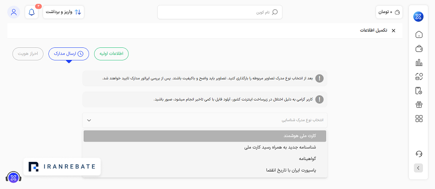Open the headset support icon in sidebar
435x189 pixels.
[419, 154]
